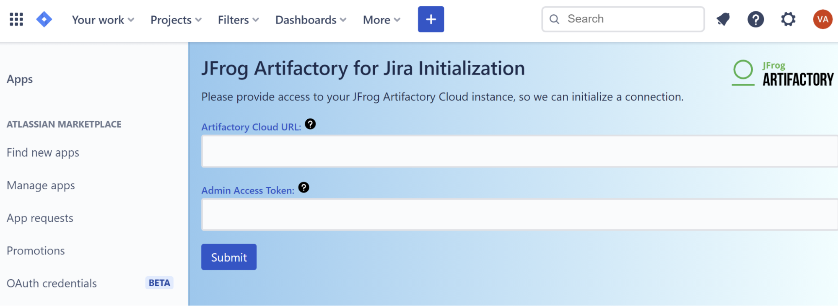Image resolution: width=838 pixels, height=306 pixels.
Task: Click the Artifactory Cloud URL label
Action: click(251, 127)
